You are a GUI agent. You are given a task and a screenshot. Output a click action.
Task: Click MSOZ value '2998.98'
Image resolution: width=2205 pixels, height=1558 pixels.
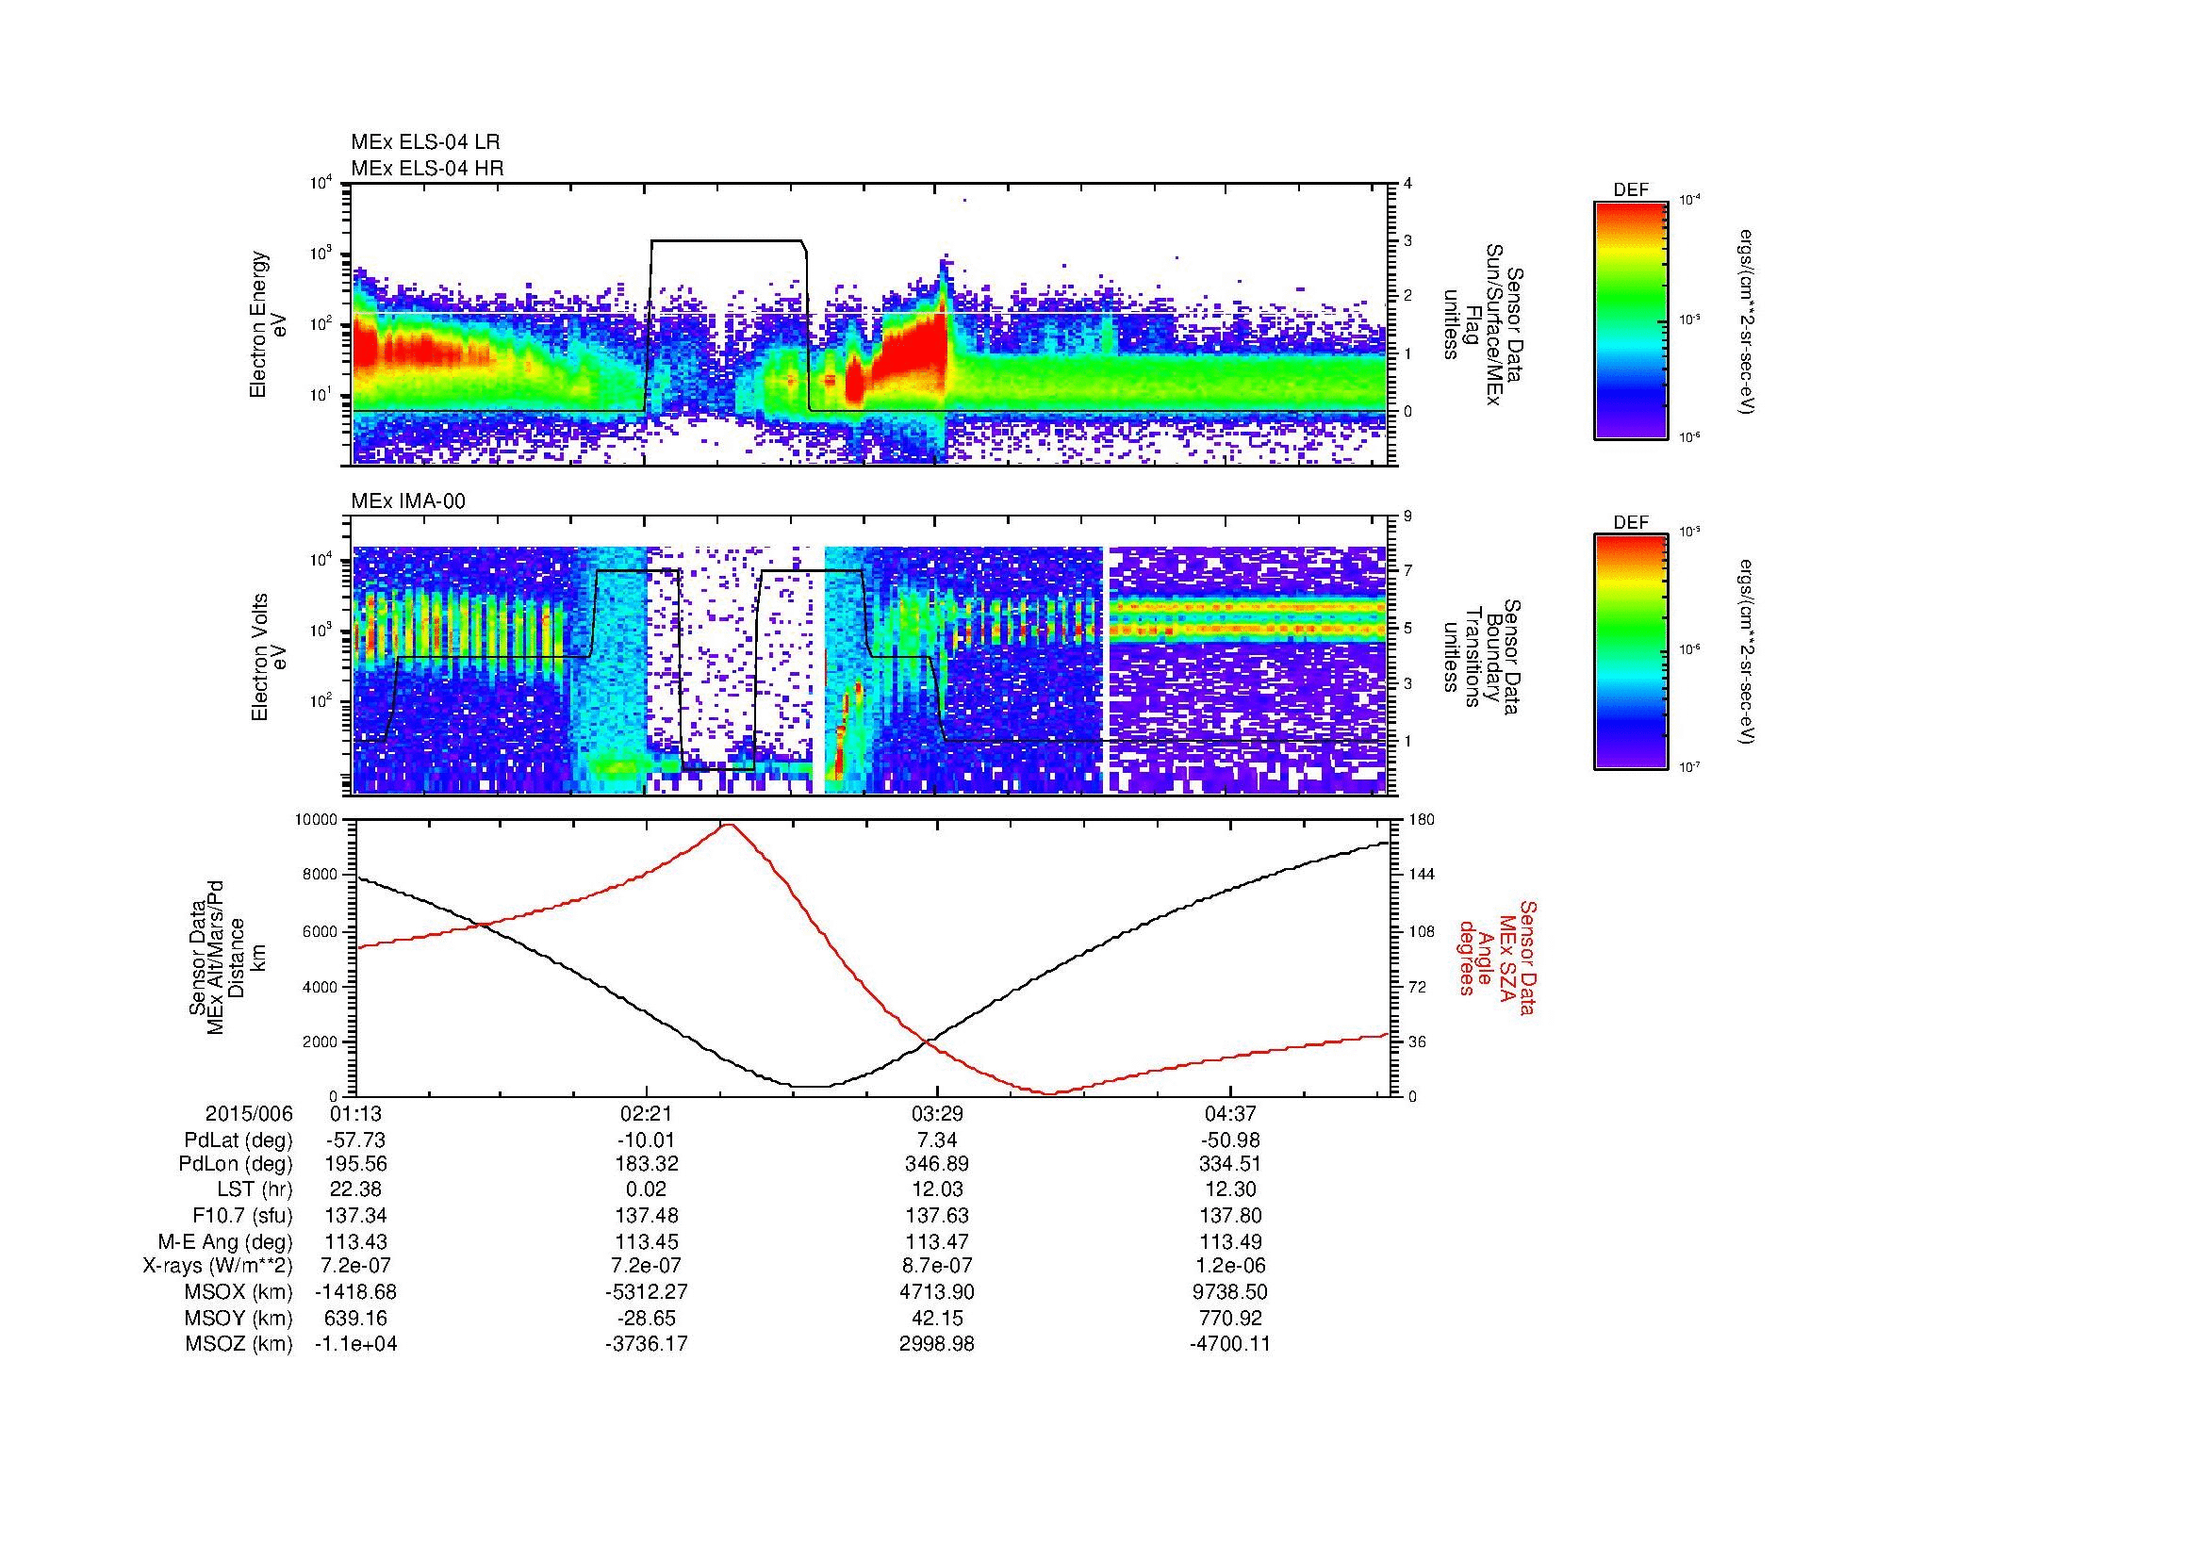coord(937,1344)
